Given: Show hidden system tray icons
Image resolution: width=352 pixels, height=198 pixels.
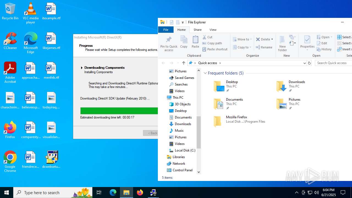Looking at the screenshot, I should [296, 193].
